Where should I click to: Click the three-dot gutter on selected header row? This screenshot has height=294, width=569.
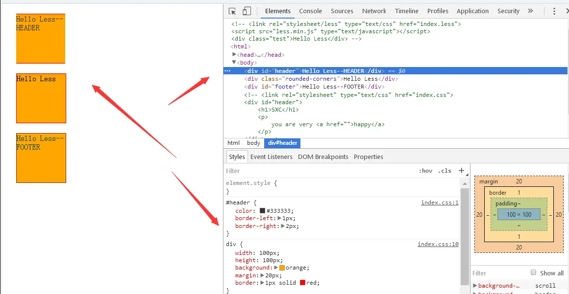(x=227, y=71)
